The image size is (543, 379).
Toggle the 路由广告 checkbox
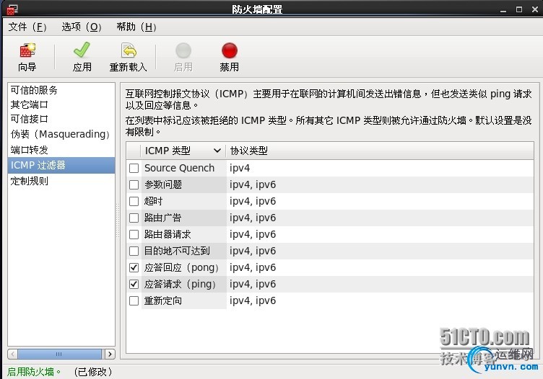(x=134, y=218)
